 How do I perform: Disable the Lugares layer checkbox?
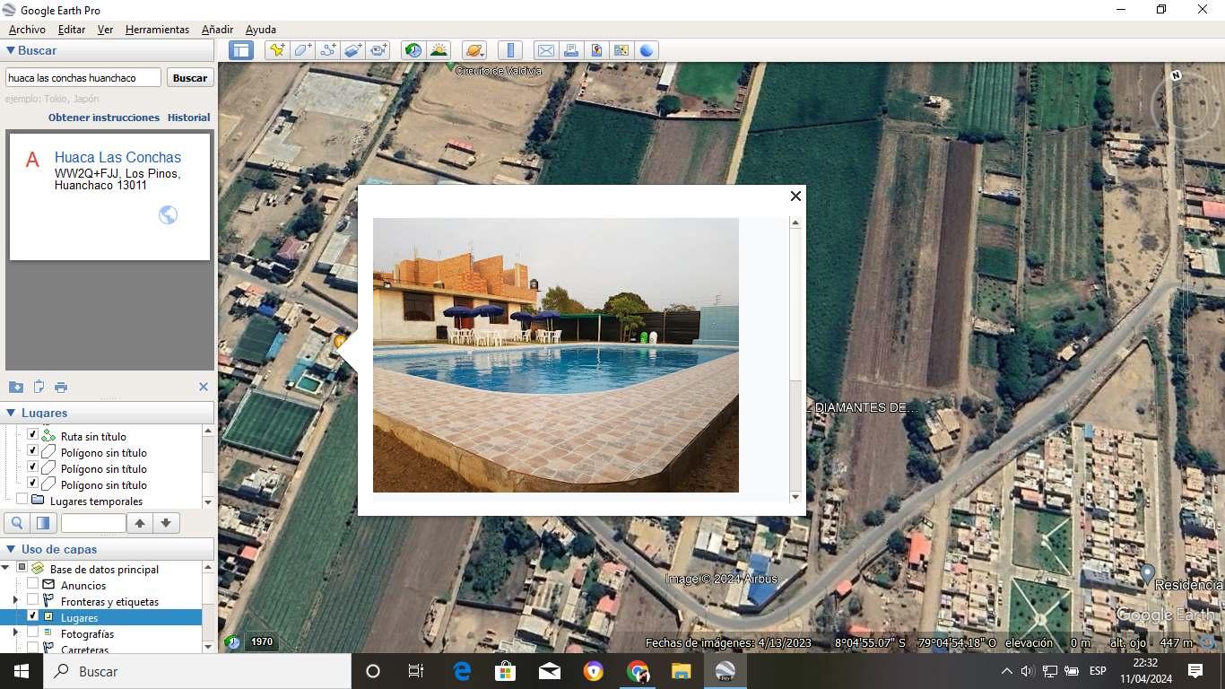[x=32, y=616]
